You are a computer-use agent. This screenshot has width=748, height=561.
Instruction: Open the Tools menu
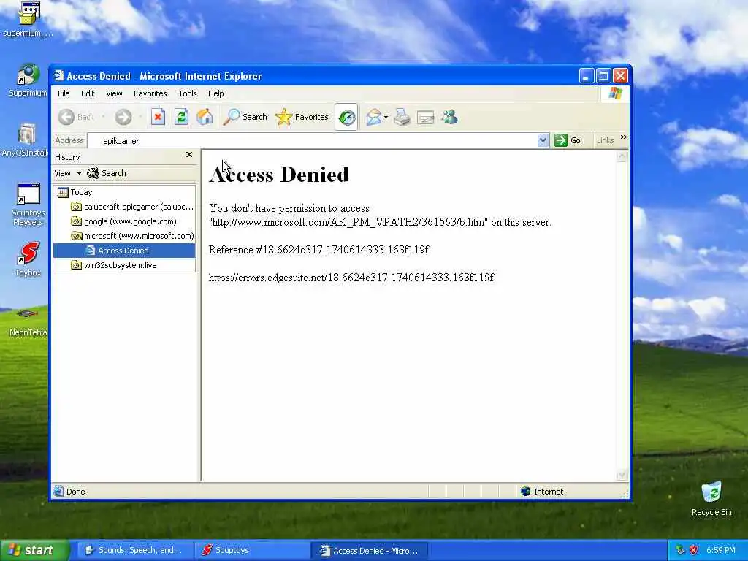[188, 93]
